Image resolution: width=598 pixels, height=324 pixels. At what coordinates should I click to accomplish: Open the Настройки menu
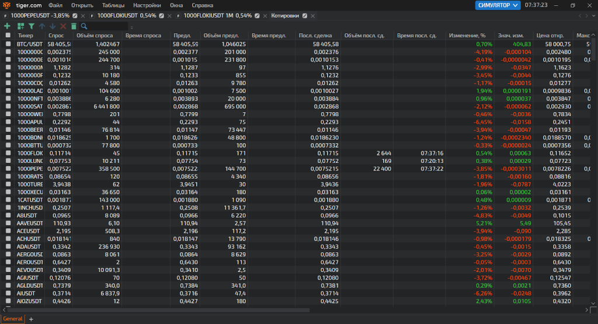(x=147, y=5)
